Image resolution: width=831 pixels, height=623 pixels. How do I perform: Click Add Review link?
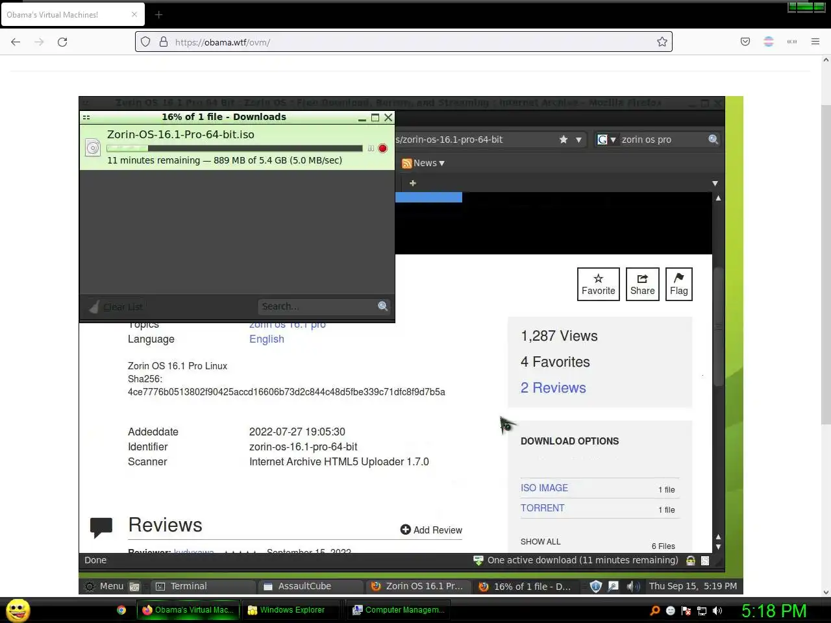click(431, 530)
